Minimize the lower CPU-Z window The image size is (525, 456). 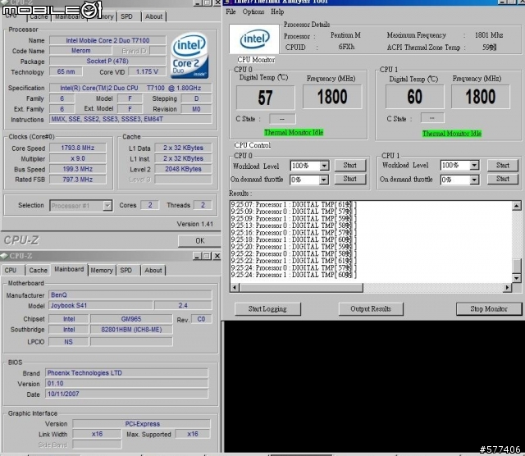(197, 256)
